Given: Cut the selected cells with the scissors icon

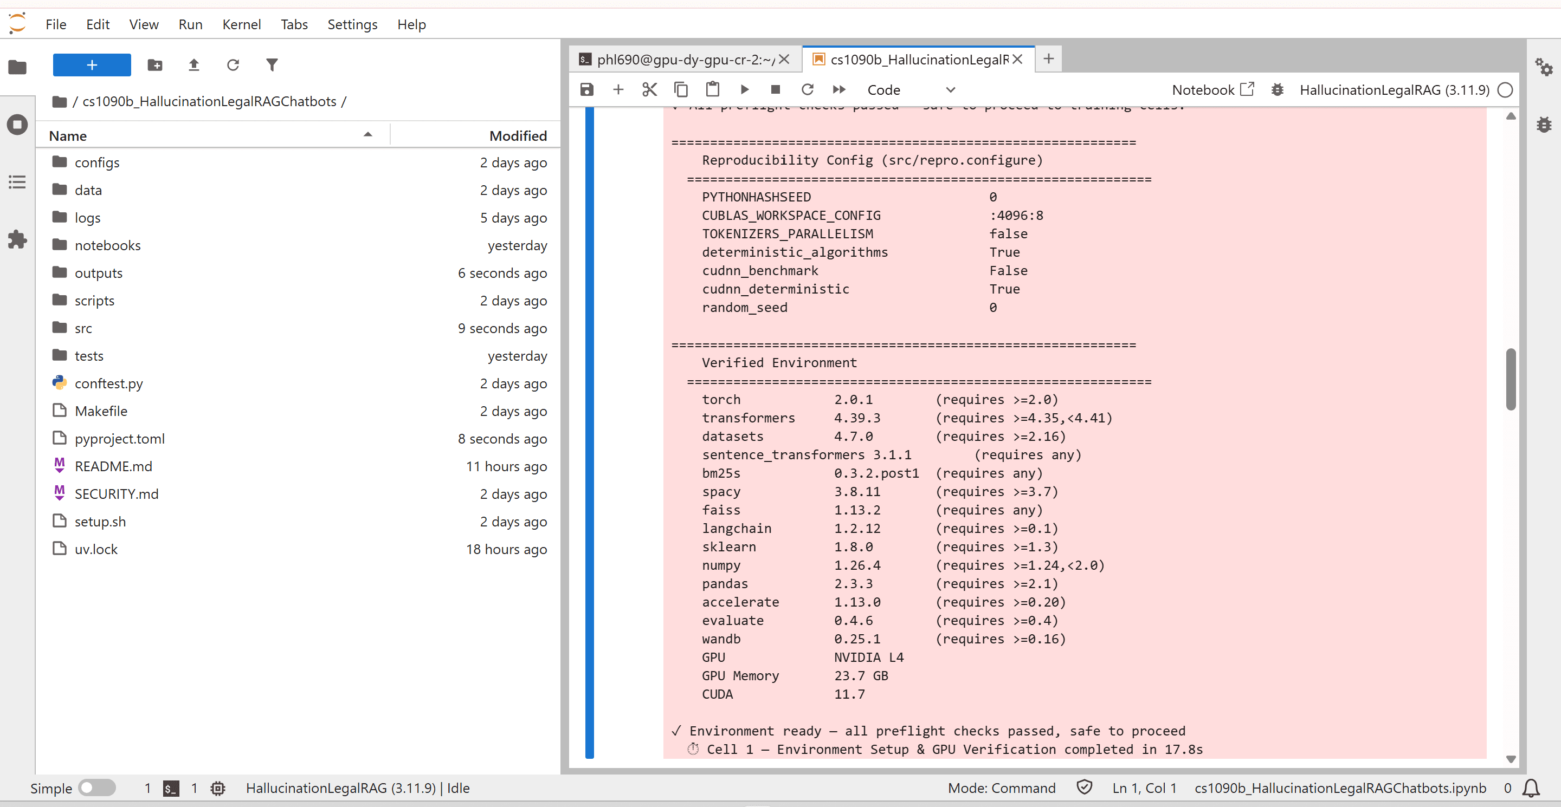Looking at the screenshot, I should [x=650, y=89].
